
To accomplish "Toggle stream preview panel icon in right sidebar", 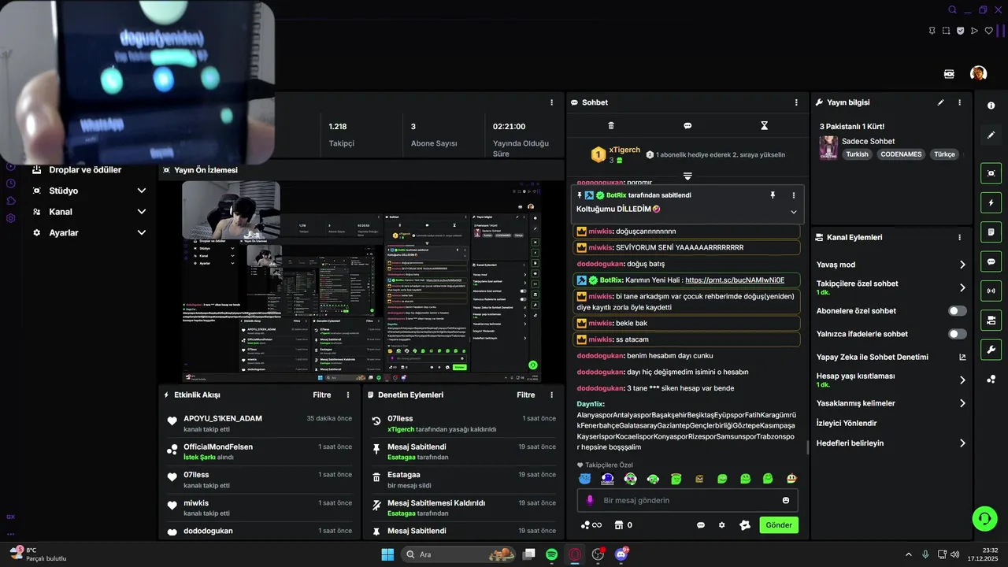I will 991,173.
